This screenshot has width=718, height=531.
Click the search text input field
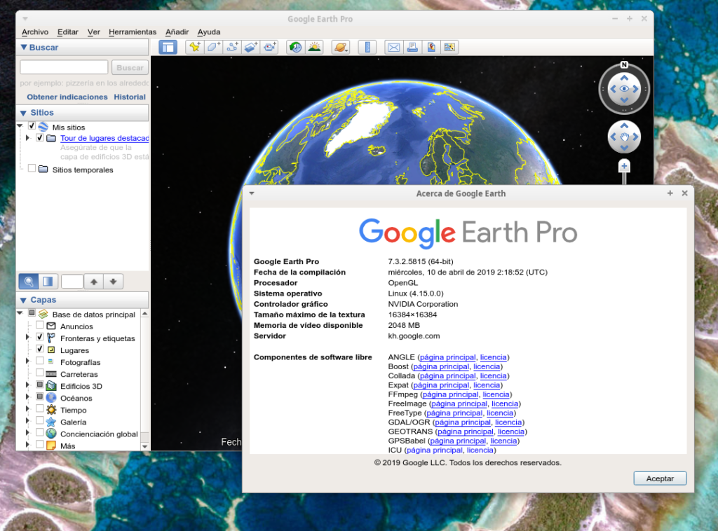[64, 67]
